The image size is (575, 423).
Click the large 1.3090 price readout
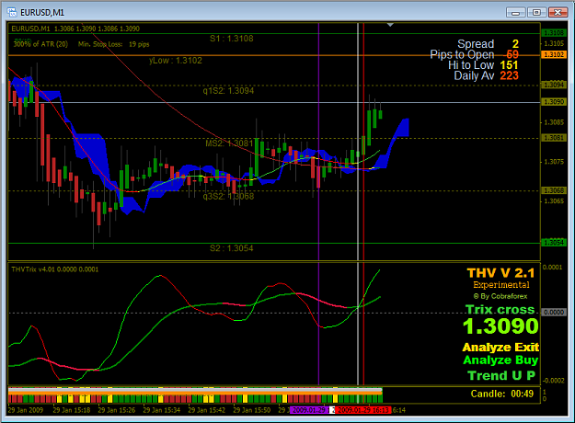coord(500,326)
